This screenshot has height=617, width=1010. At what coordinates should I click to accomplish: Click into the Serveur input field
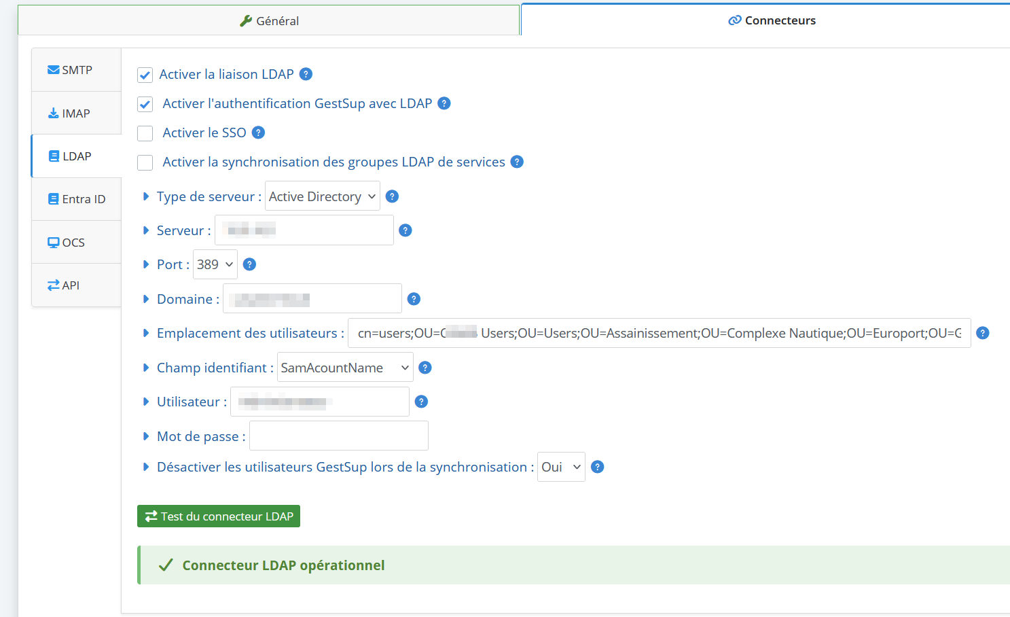click(304, 230)
